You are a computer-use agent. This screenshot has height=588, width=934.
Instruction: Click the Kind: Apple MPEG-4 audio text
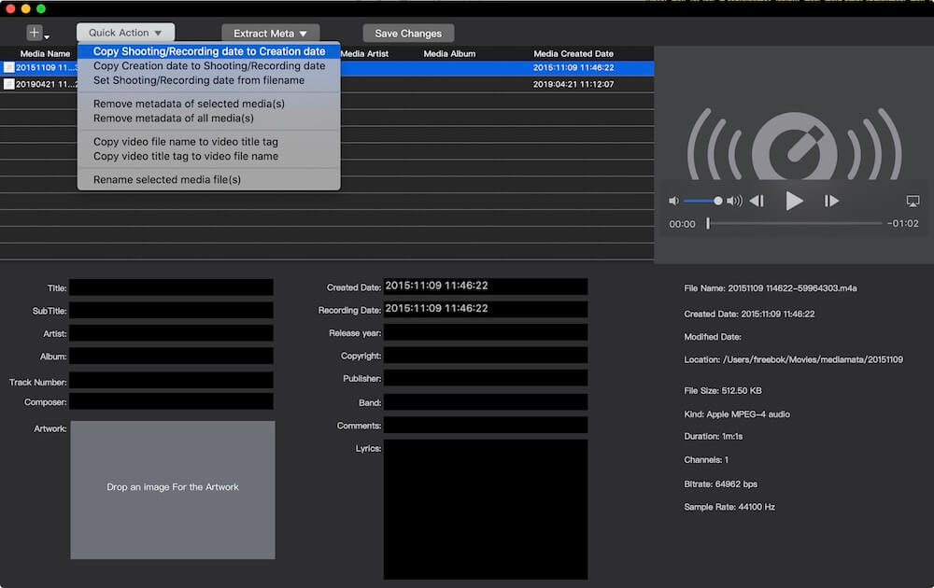pyautogui.click(x=737, y=414)
